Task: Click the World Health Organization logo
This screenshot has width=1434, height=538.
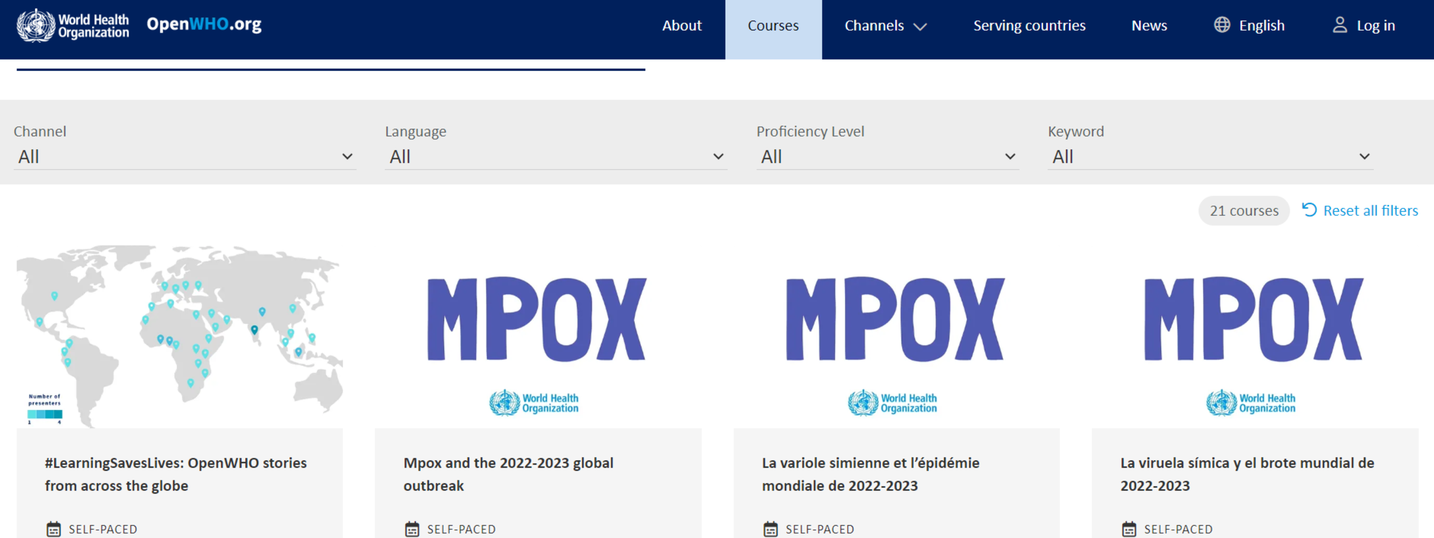Action: click(73, 26)
